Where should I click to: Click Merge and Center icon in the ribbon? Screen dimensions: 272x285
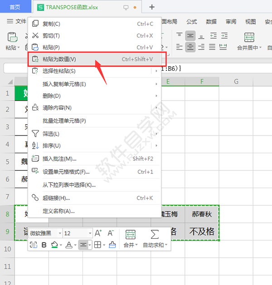[249, 37]
